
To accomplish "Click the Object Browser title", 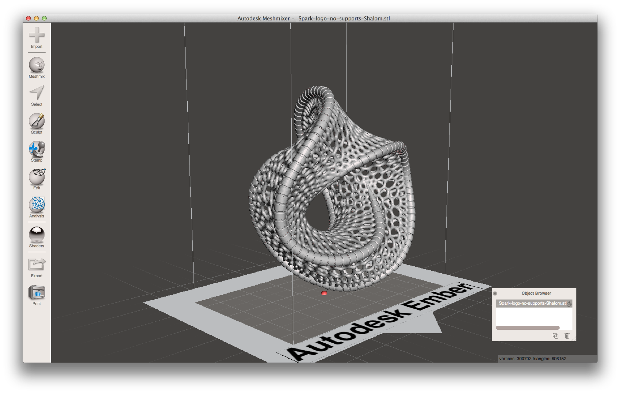I will 536,293.
